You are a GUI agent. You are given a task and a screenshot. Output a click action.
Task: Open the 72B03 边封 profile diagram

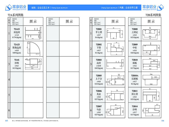tap(115, 64)
